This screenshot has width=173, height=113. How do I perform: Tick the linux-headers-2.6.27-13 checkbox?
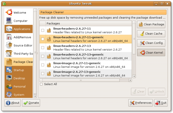point(43,48)
